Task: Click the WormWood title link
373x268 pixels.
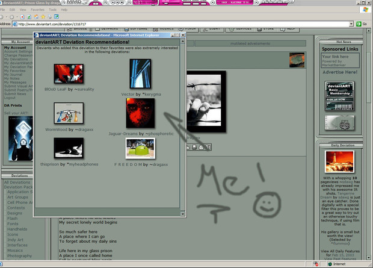Action: (56, 129)
